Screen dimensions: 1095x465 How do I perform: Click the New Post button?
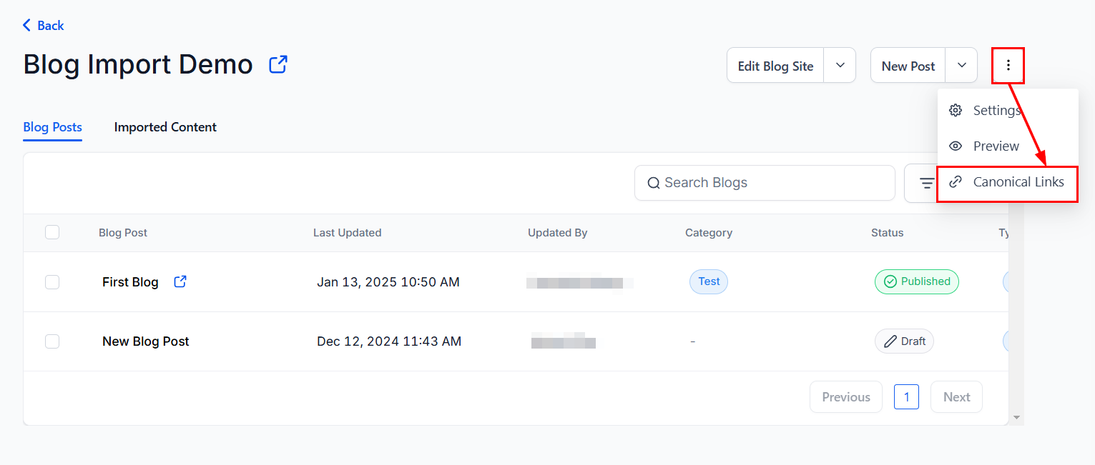click(x=908, y=66)
